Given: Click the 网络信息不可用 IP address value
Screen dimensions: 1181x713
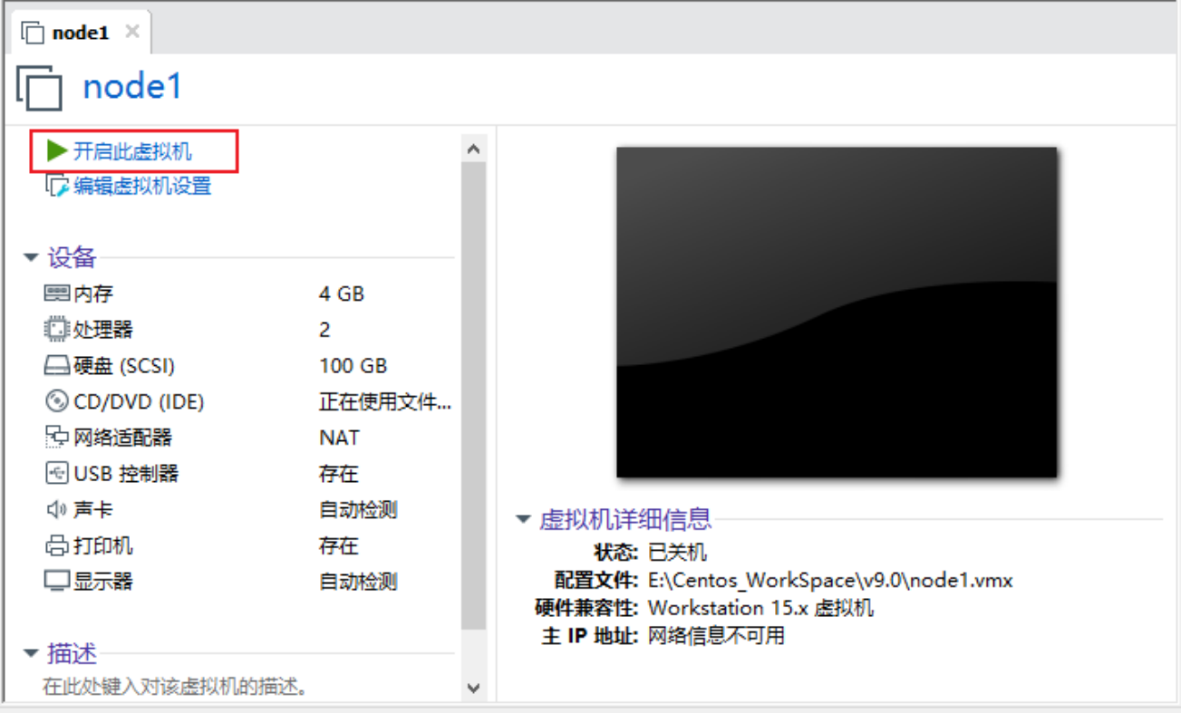Looking at the screenshot, I should tap(717, 636).
